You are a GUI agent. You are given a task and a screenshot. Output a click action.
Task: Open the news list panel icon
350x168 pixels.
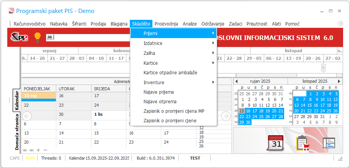click(x=329, y=143)
